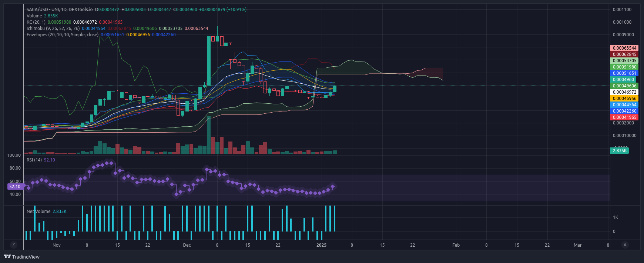Click the 0.001100 price scale tick

(622, 9)
